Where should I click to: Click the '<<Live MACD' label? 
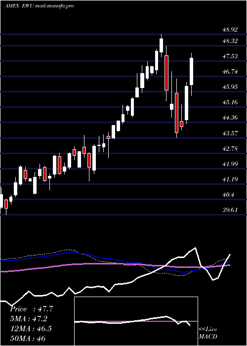[x=208, y=333]
